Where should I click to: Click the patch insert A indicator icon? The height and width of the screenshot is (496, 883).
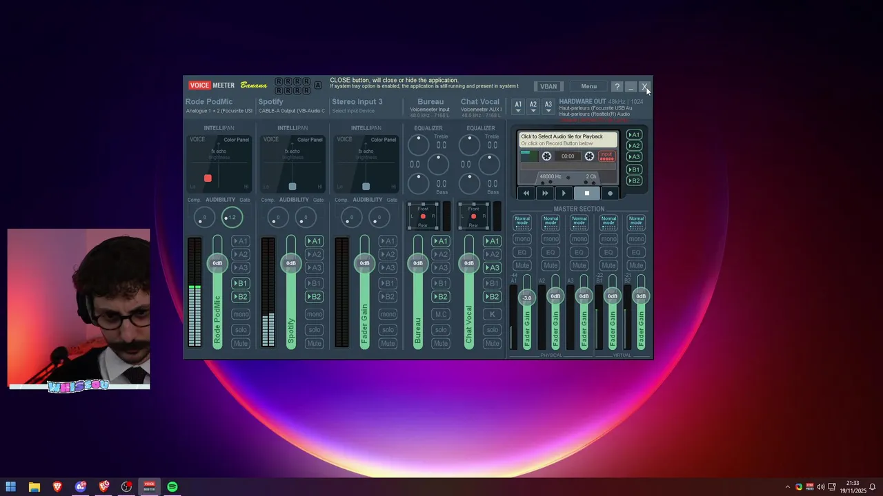[318, 85]
